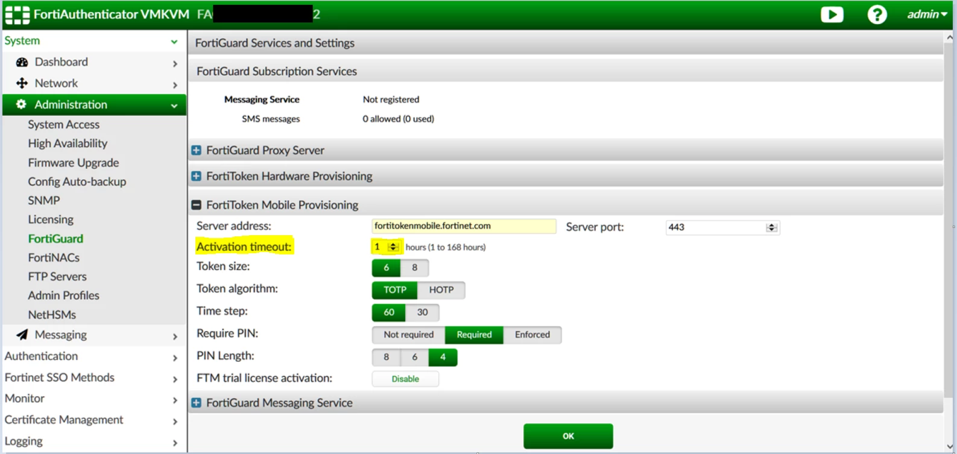Open the video tutorials play icon
The height and width of the screenshot is (454, 957).
click(x=832, y=14)
